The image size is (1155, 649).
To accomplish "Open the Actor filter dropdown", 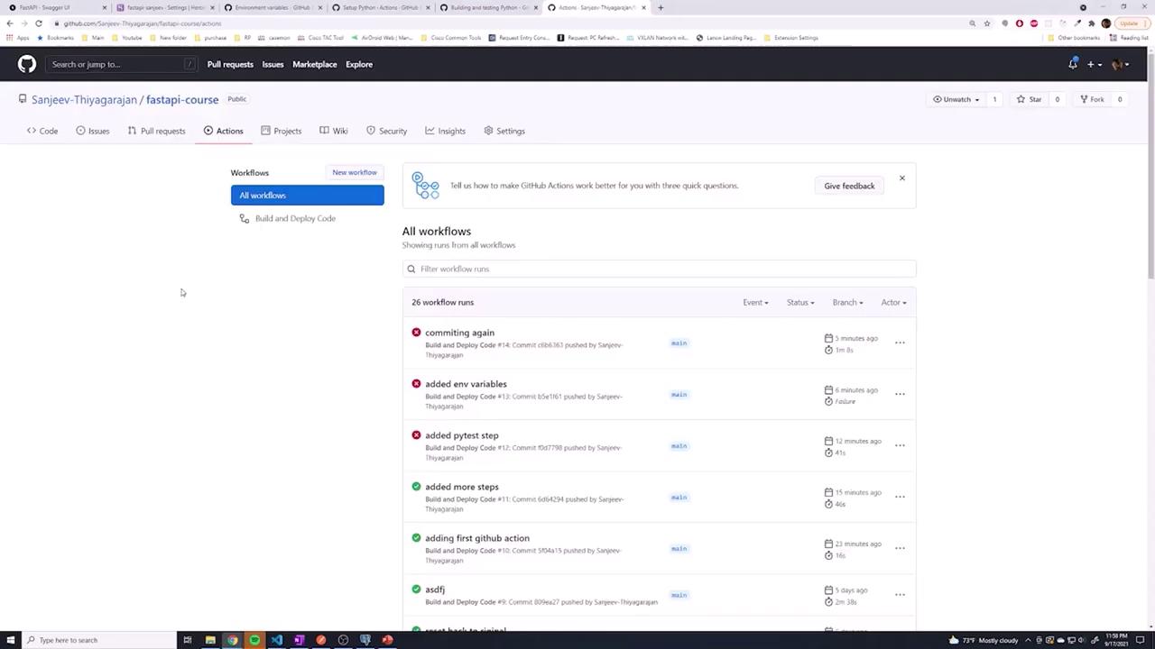I will click(893, 303).
